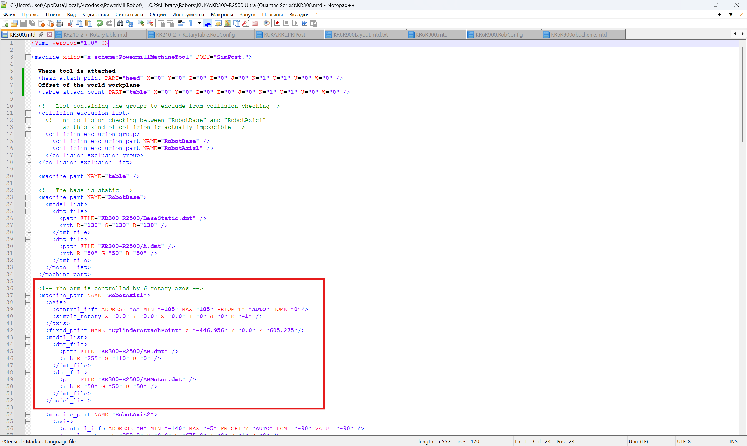Start macro recording with red record icon
This screenshot has width=747, height=446.
tap(277, 23)
